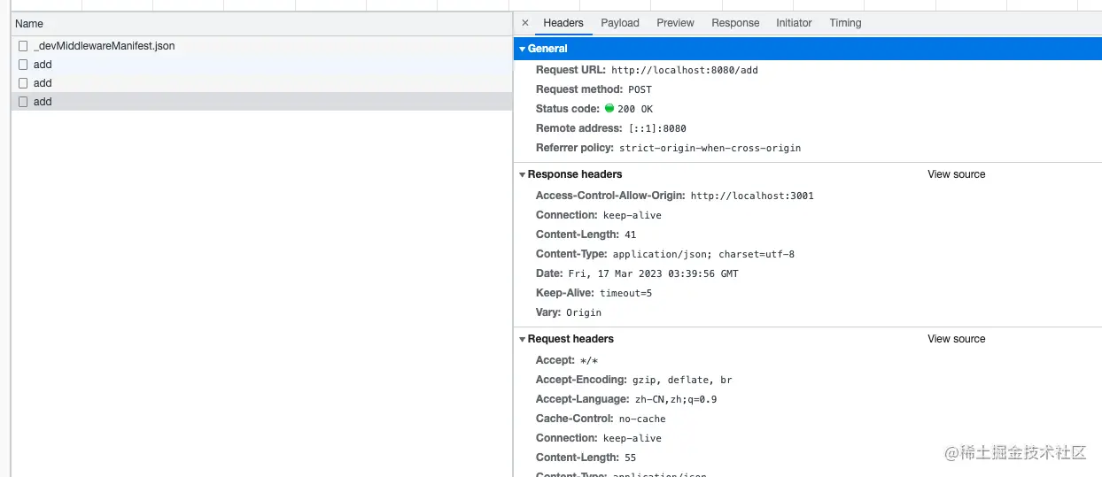1102x477 pixels.
Task: Toggle the checkbox of the highlighted add request
Action: pos(23,102)
